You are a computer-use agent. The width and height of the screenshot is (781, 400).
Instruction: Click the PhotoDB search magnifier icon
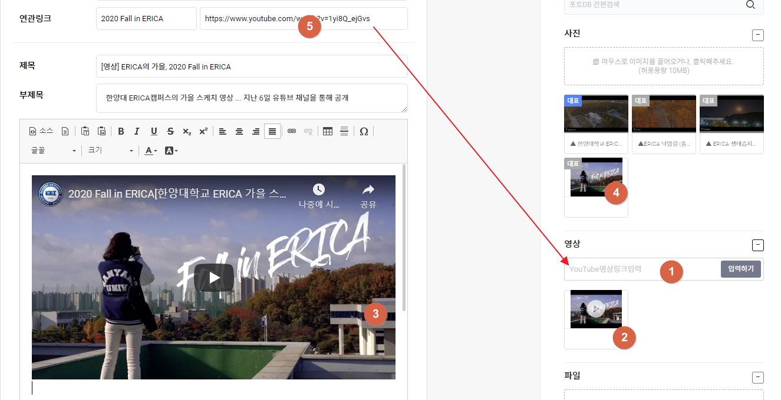click(x=750, y=5)
